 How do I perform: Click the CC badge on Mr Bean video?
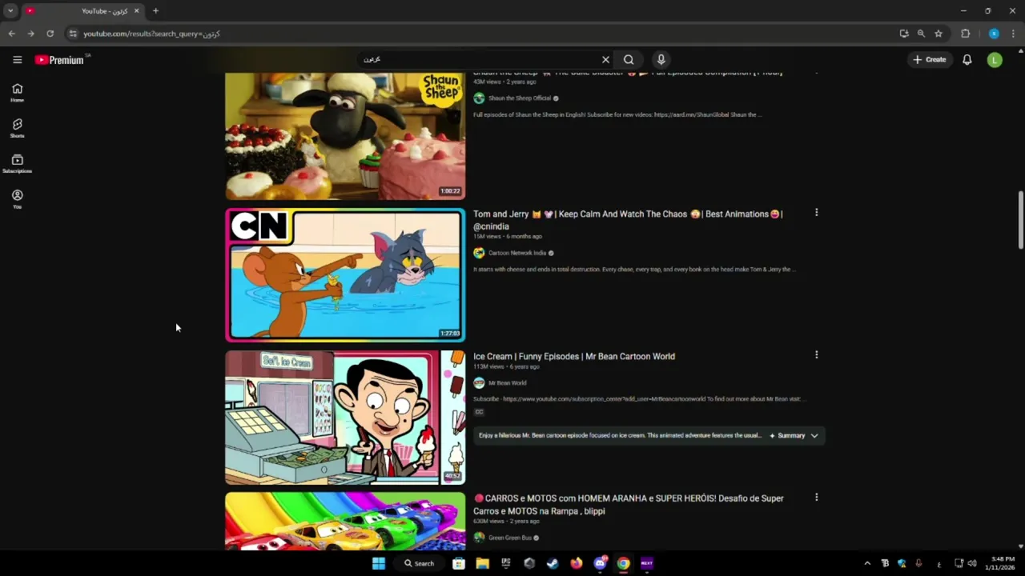pos(479,412)
